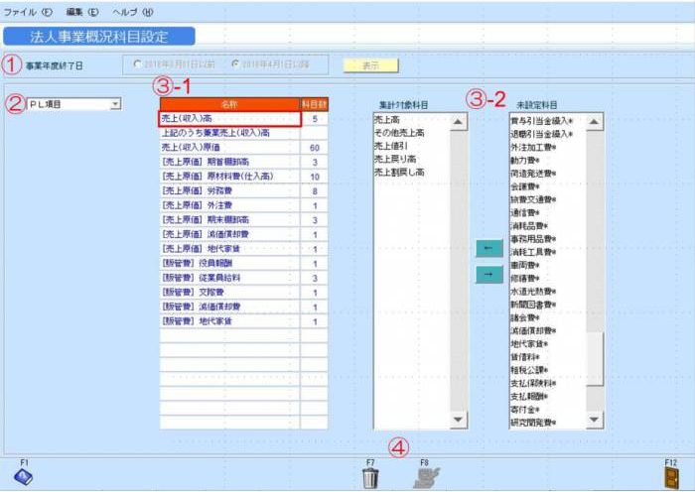Exit via the F12 door icon

(x=671, y=478)
